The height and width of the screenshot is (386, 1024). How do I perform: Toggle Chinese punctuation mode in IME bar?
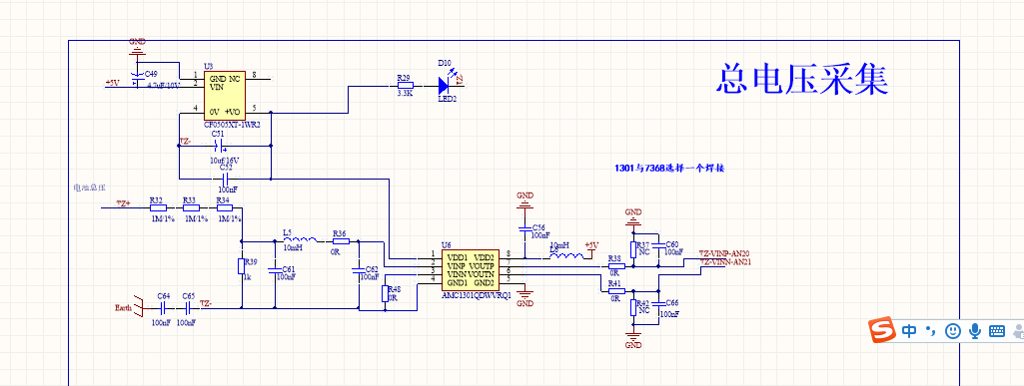pos(931,332)
